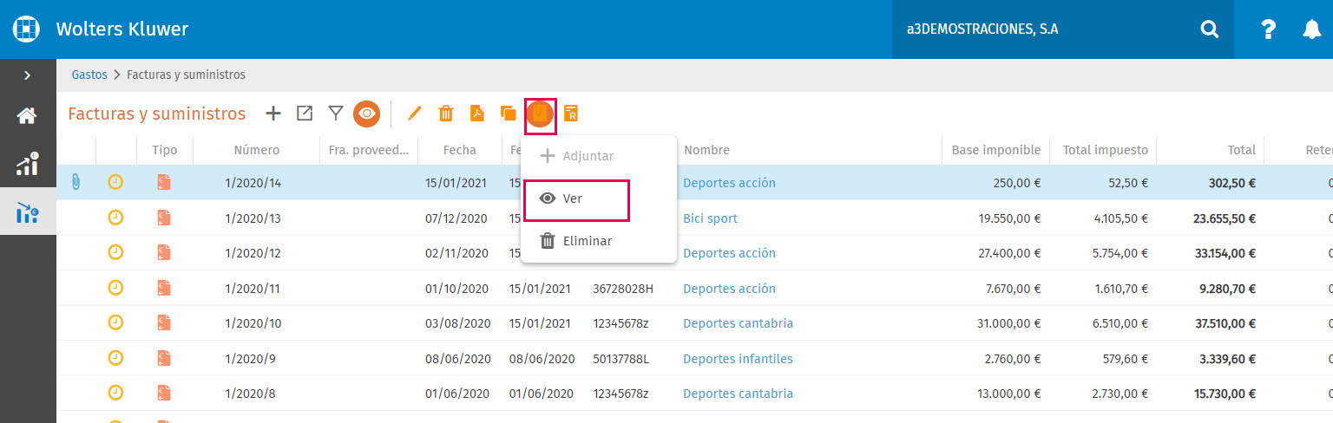Open the notifications bell icon
The height and width of the screenshot is (423, 1333).
pyautogui.click(x=1312, y=29)
